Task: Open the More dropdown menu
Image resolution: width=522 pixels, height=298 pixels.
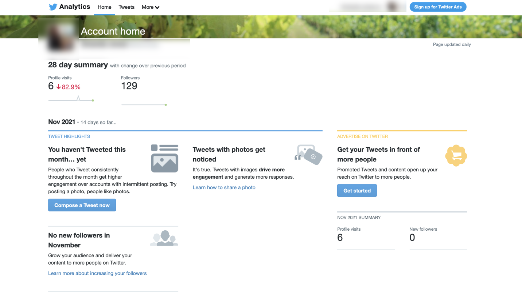Action: coord(151,7)
